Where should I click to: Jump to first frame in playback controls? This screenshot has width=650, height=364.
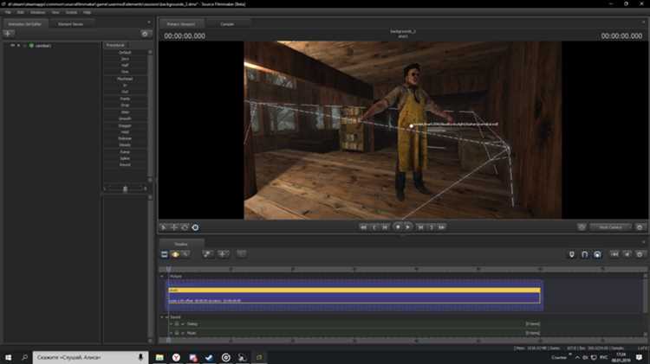click(x=363, y=227)
